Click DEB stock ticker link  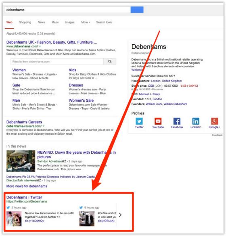(151, 86)
